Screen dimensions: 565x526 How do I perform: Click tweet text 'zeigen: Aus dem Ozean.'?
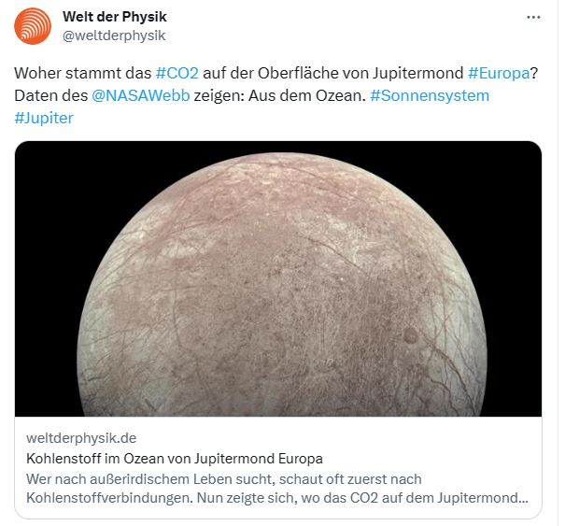tap(280, 95)
